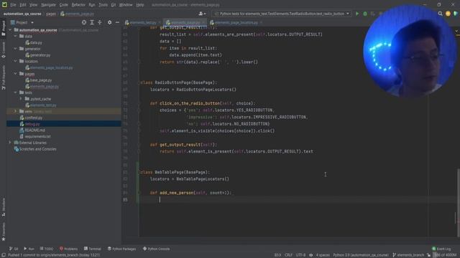The image size is (460, 258).
Task: Select opened file target icon in Project panel
Action: 84,22
